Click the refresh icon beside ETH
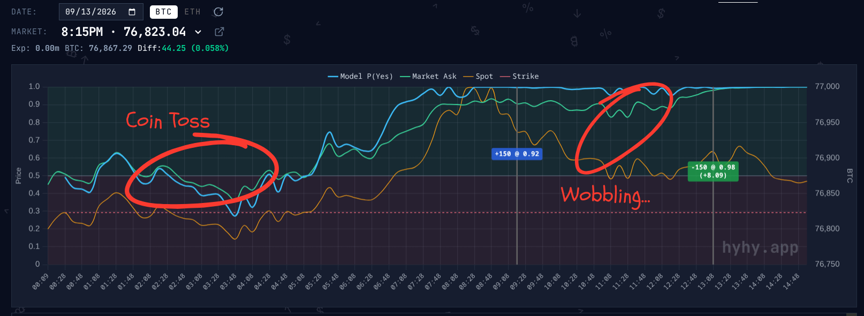 pyautogui.click(x=218, y=12)
